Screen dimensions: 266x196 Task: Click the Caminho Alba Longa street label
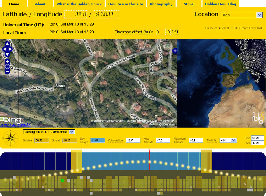(x=145, y=88)
